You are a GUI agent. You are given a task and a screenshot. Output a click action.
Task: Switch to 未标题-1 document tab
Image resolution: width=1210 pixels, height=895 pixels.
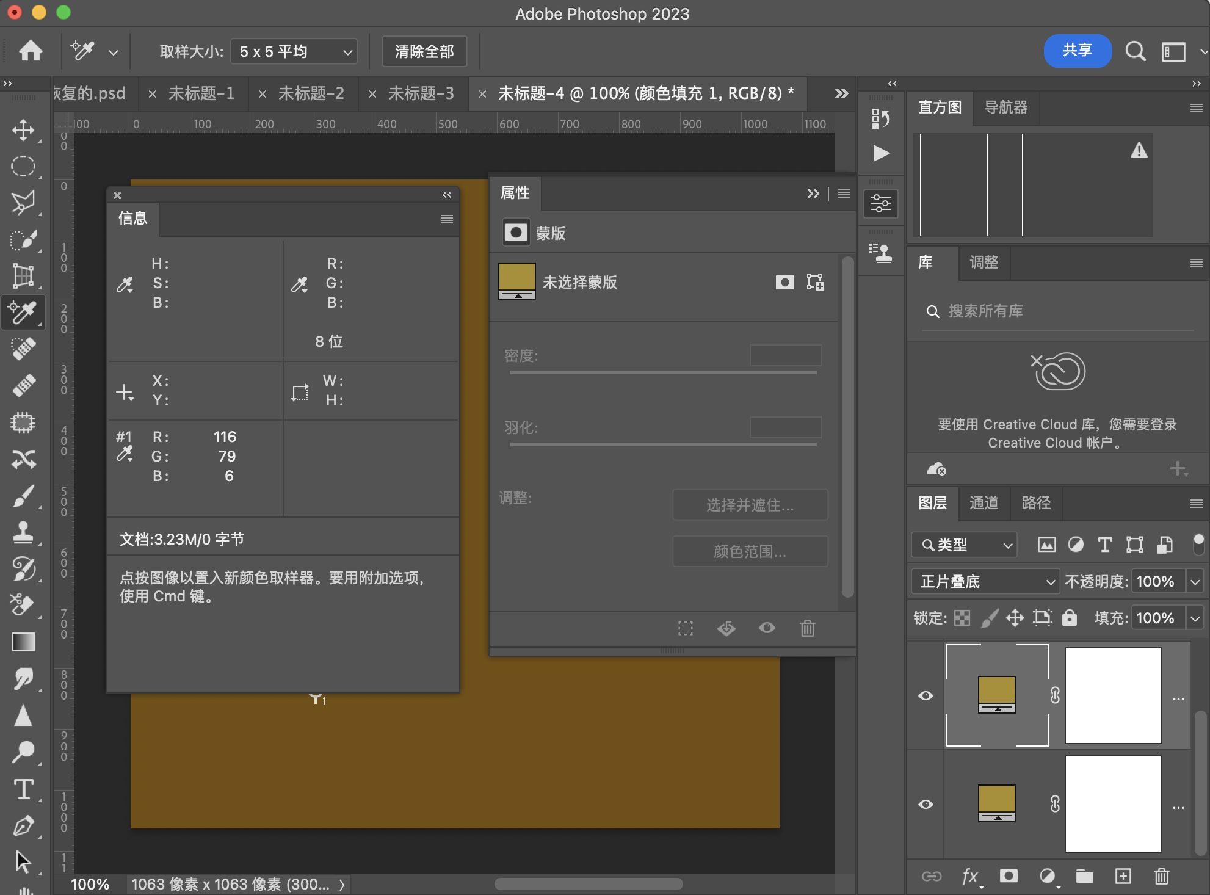(x=201, y=93)
